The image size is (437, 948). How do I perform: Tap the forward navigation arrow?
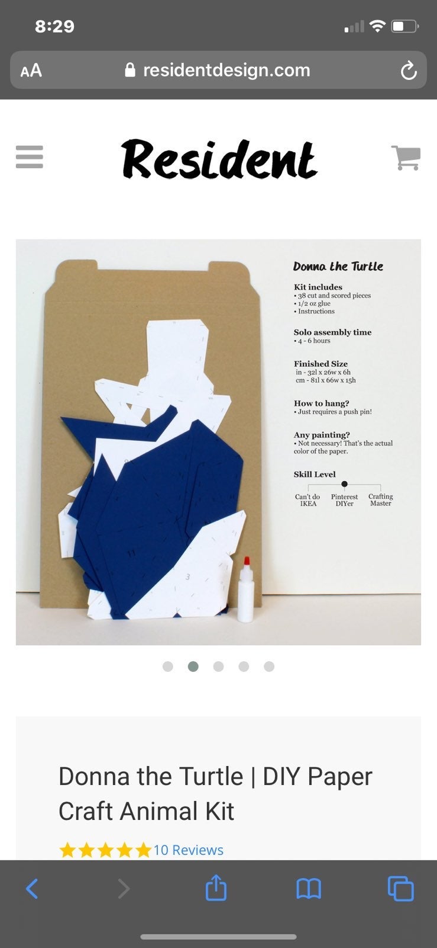point(124,888)
